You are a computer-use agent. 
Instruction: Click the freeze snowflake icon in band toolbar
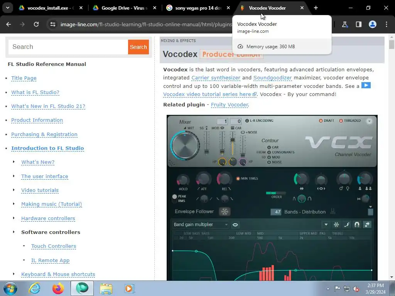[x=336, y=225]
